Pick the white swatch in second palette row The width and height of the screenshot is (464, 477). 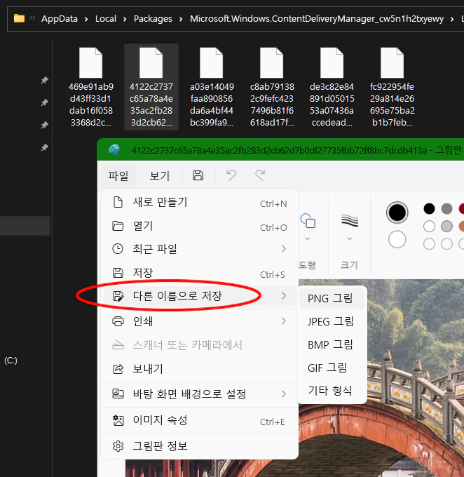pos(429,227)
